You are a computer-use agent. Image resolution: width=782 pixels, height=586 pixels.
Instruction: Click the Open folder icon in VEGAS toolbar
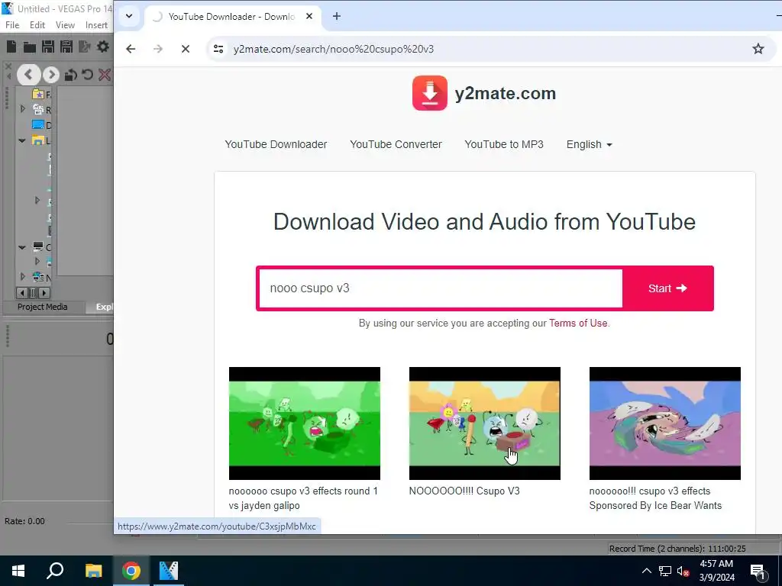[30, 47]
